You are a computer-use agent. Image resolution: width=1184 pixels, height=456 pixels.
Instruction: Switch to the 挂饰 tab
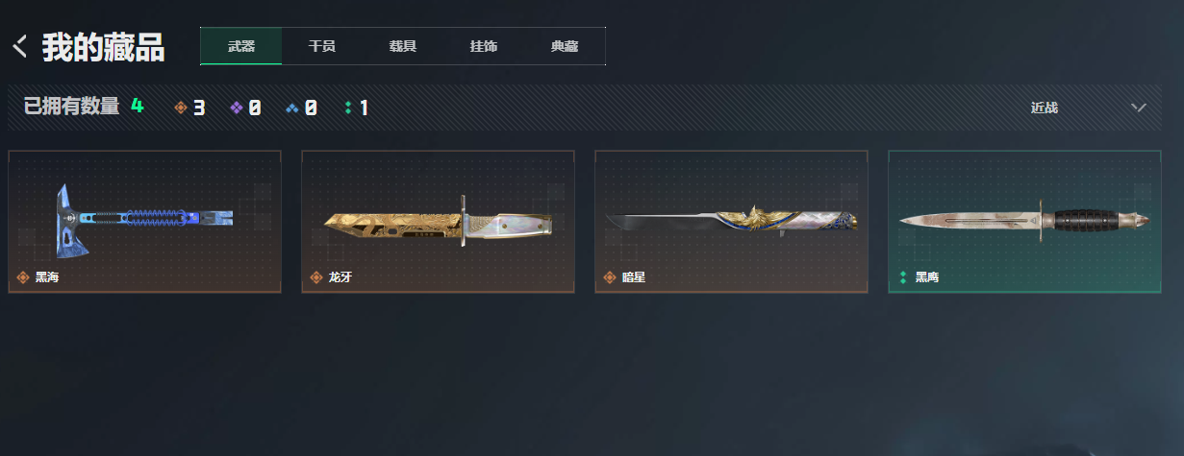tap(484, 46)
